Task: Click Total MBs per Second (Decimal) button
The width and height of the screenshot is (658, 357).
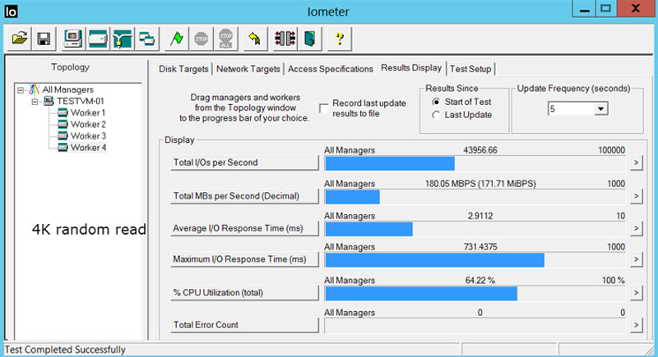Action: (244, 196)
